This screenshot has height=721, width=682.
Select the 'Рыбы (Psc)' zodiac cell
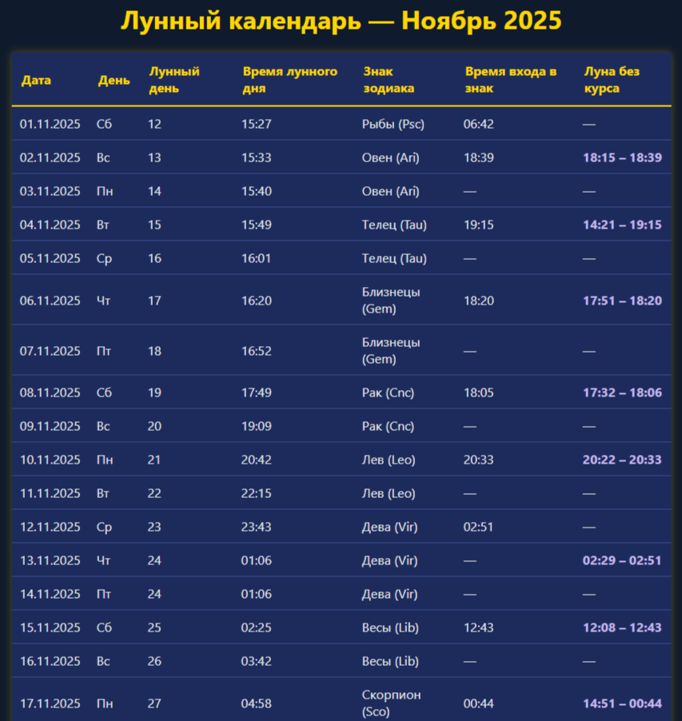pos(393,124)
